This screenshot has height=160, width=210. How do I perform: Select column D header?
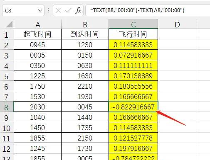[177, 24]
